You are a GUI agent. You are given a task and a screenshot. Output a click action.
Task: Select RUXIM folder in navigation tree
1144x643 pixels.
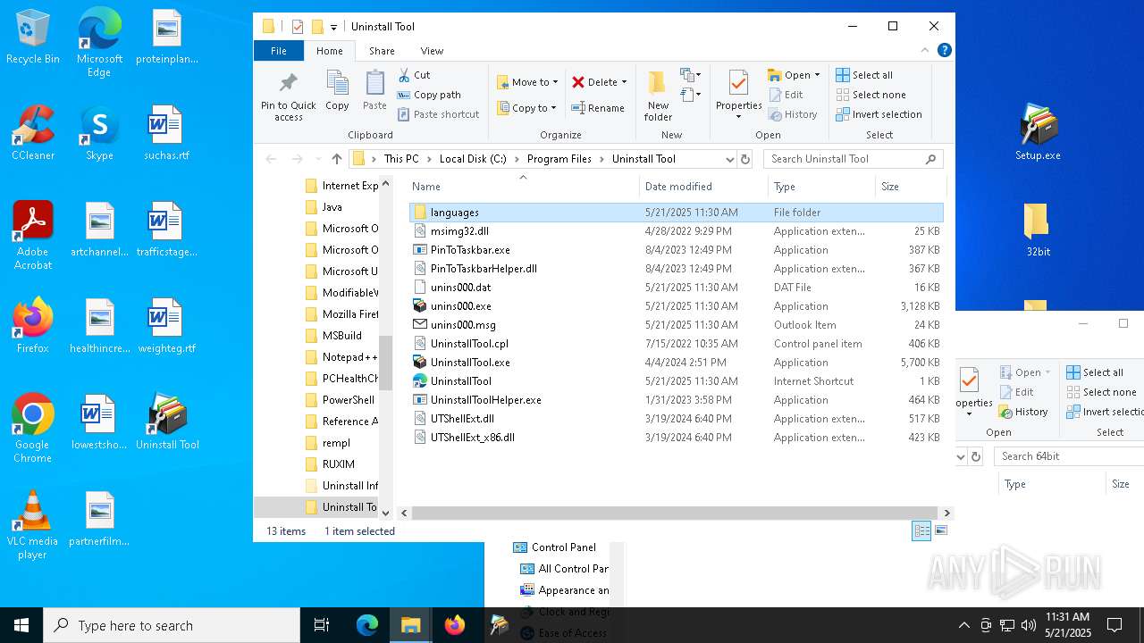click(329, 464)
